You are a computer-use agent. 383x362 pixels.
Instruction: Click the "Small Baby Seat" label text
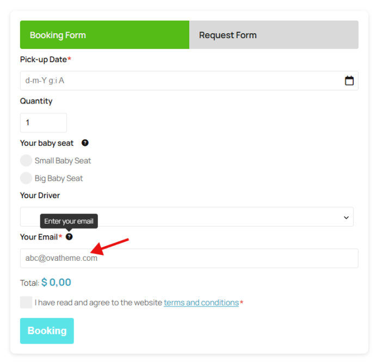pyautogui.click(x=63, y=161)
